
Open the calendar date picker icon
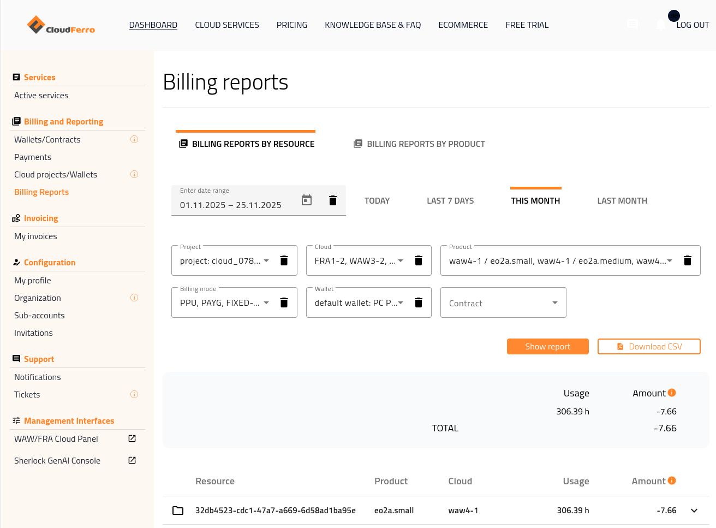coord(307,200)
